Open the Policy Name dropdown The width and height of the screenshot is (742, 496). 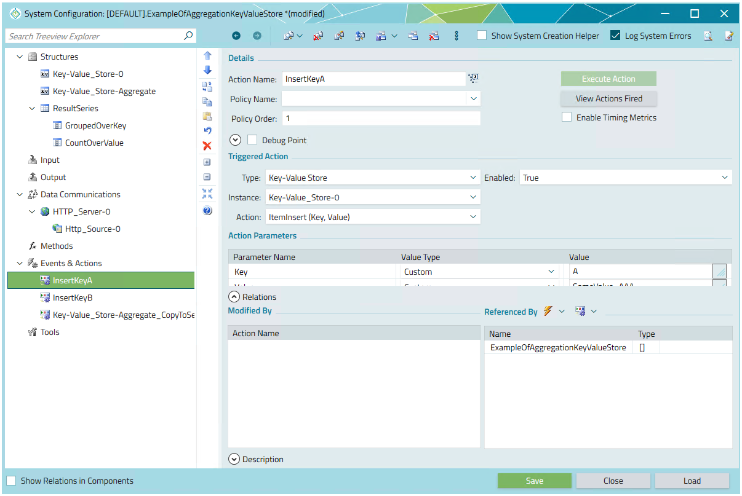pos(473,98)
